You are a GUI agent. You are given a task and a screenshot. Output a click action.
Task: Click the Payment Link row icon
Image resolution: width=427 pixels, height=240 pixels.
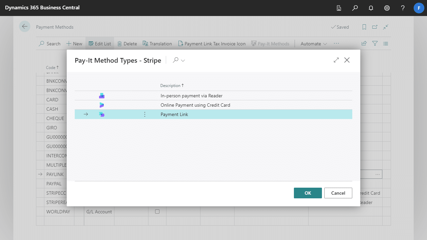[102, 114]
